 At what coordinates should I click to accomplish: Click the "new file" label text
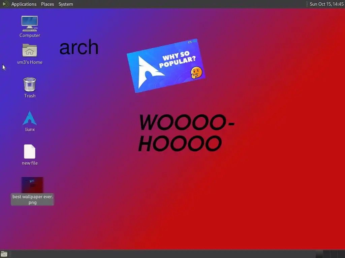coord(30,163)
